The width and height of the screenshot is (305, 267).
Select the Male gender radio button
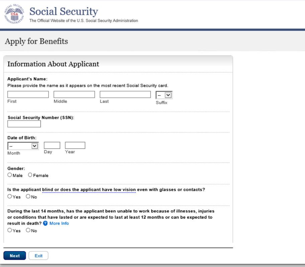10,174
